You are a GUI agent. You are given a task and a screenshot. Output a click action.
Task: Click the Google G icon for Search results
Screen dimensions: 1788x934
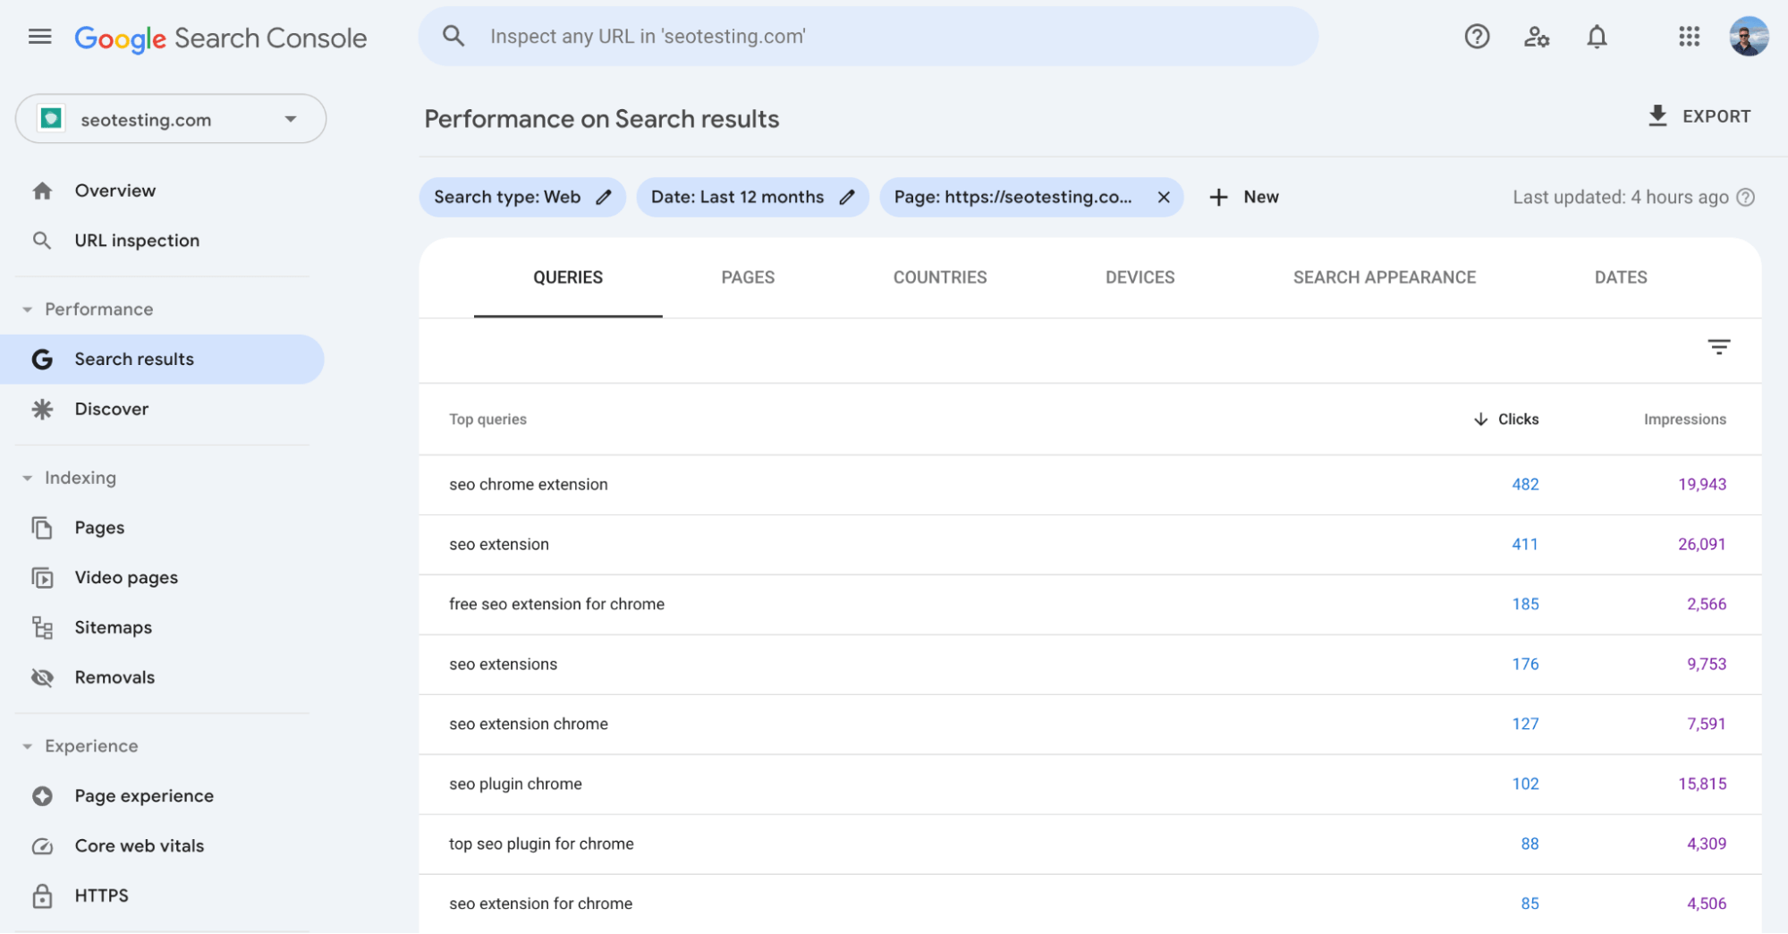click(x=42, y=360)
